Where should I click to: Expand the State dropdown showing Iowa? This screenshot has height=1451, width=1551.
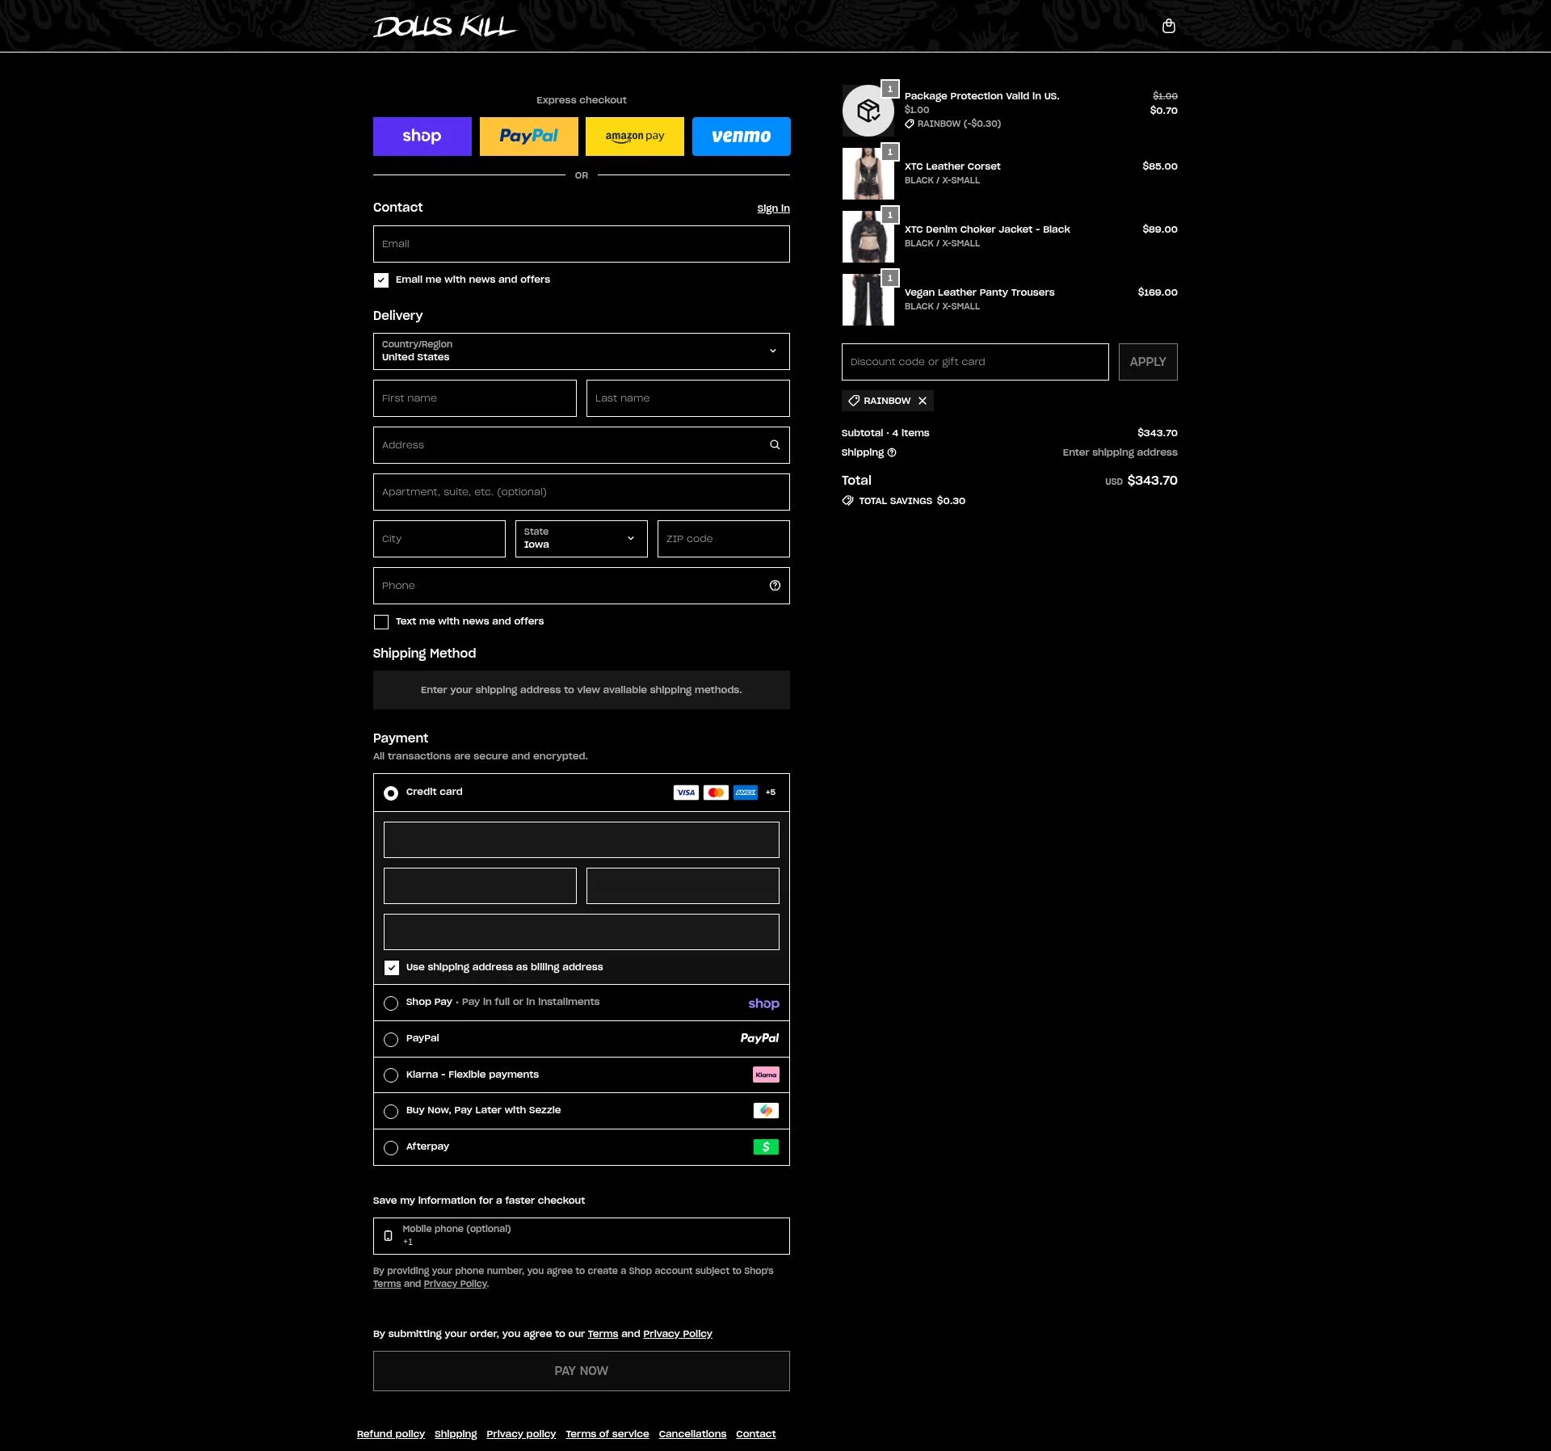(x=581, y=539)
